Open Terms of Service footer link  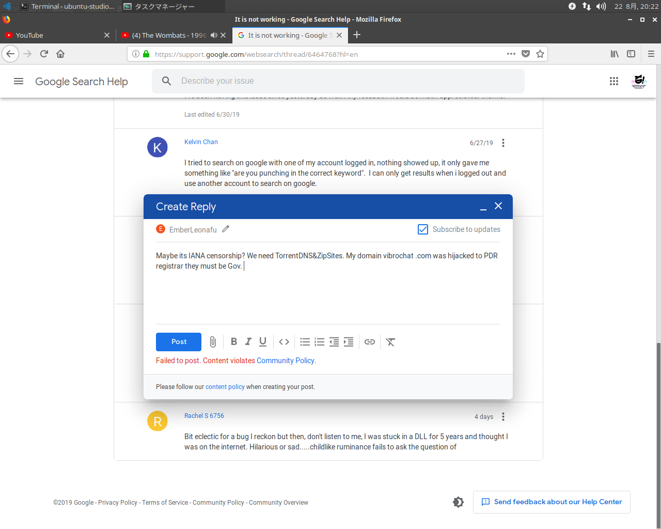point(165,503)
